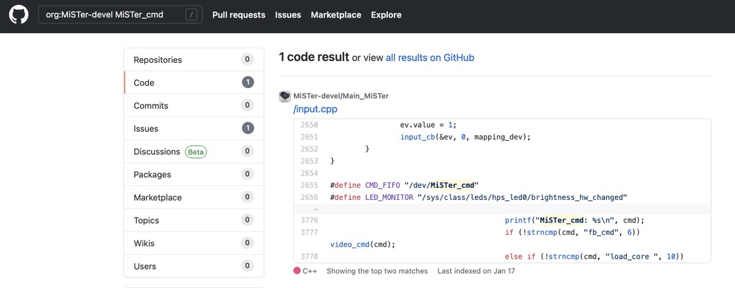Click line number 2656

tap(309, 197)
